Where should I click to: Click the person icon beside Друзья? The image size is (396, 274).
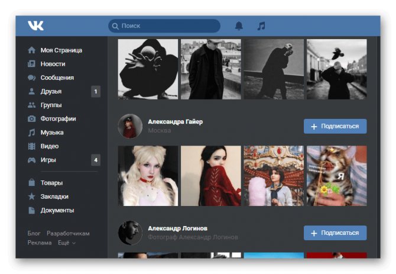pyautogui.click(x=31, y=91)
